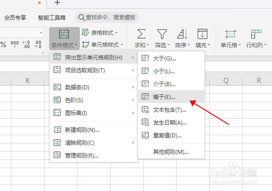This screenshot has height=191, width=272.
Task: Choose 新建规则(N)... menu entry
Action: click(94, 130)
